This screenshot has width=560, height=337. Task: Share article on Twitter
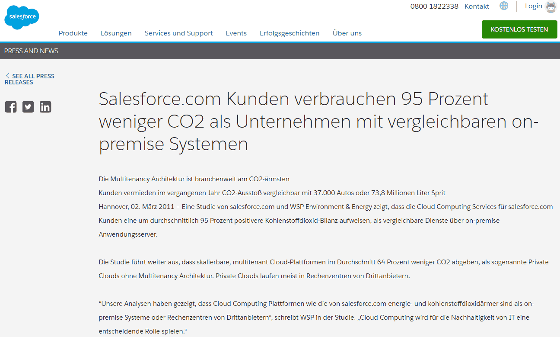(x=28, y=107)
